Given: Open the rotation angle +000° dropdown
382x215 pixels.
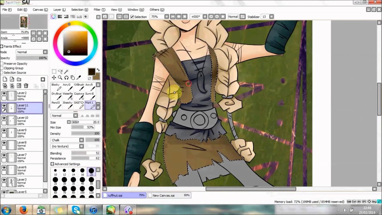Looking at the screenshot, I should [205, 17].
